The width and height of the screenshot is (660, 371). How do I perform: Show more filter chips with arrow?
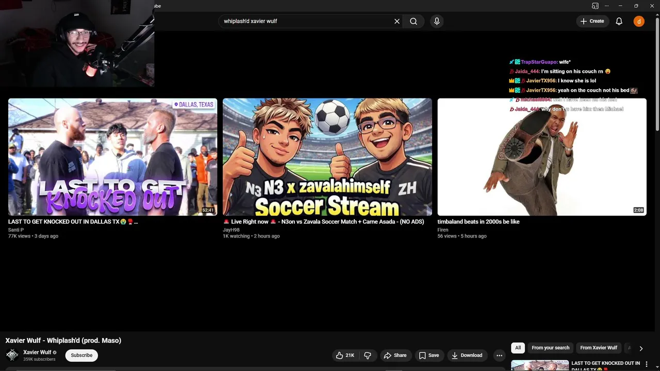click(x=641, y=348)
